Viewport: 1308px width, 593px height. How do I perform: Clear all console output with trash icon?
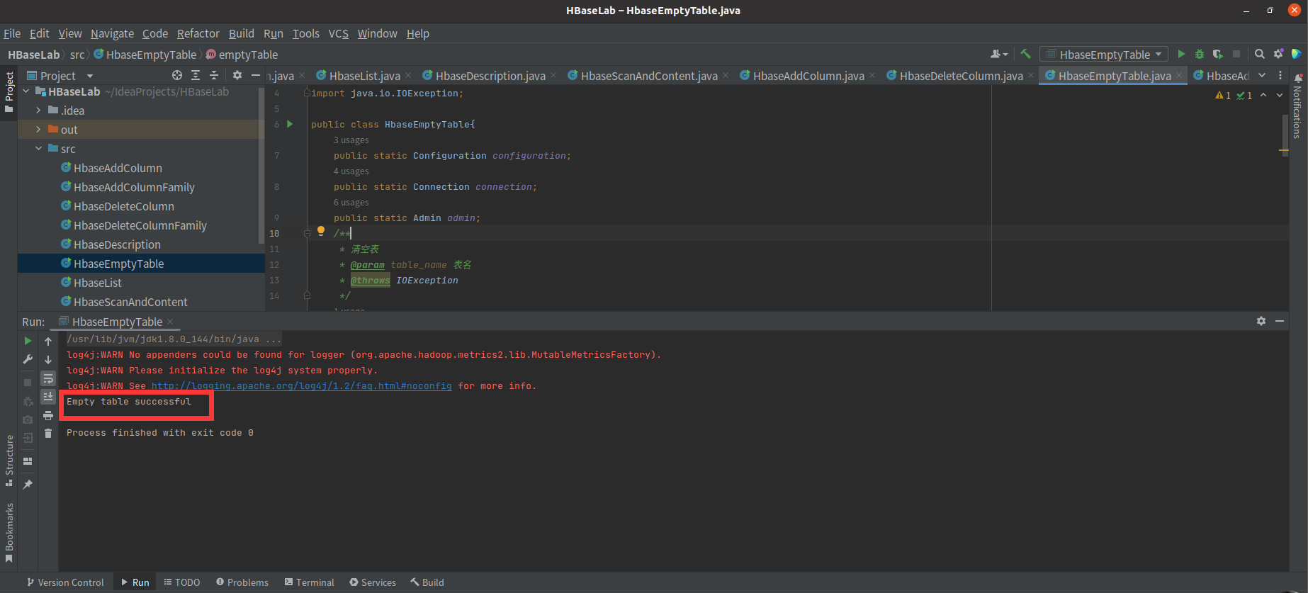(x=48, y=433)
